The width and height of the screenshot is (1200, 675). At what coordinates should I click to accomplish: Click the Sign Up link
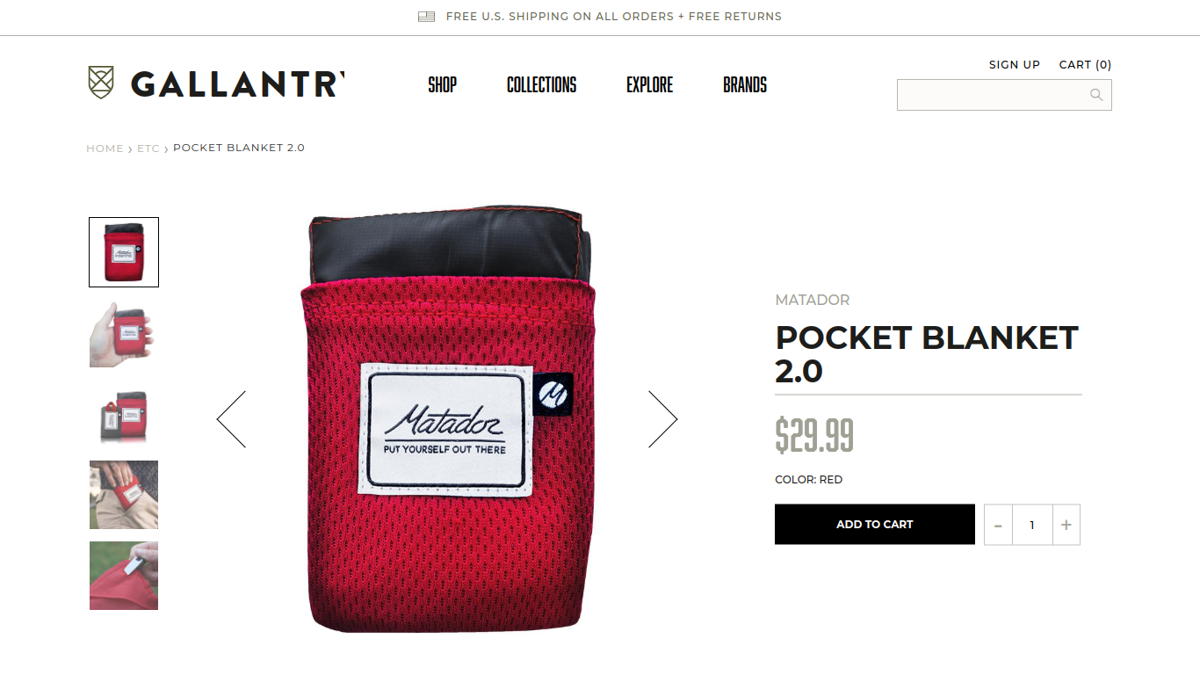tap(1015, 64)
